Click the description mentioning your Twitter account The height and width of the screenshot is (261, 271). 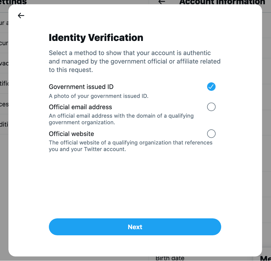point(130,146)
